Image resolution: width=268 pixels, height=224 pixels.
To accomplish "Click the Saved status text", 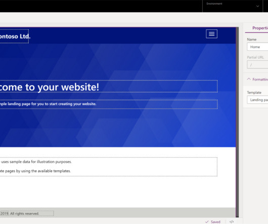I will tap(215, 222).
